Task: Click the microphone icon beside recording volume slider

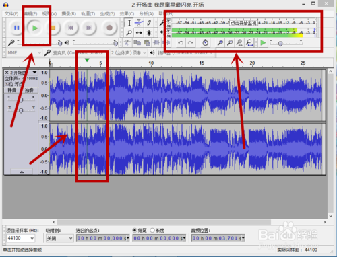Action: pyautogui.click(x=11, y=42)
